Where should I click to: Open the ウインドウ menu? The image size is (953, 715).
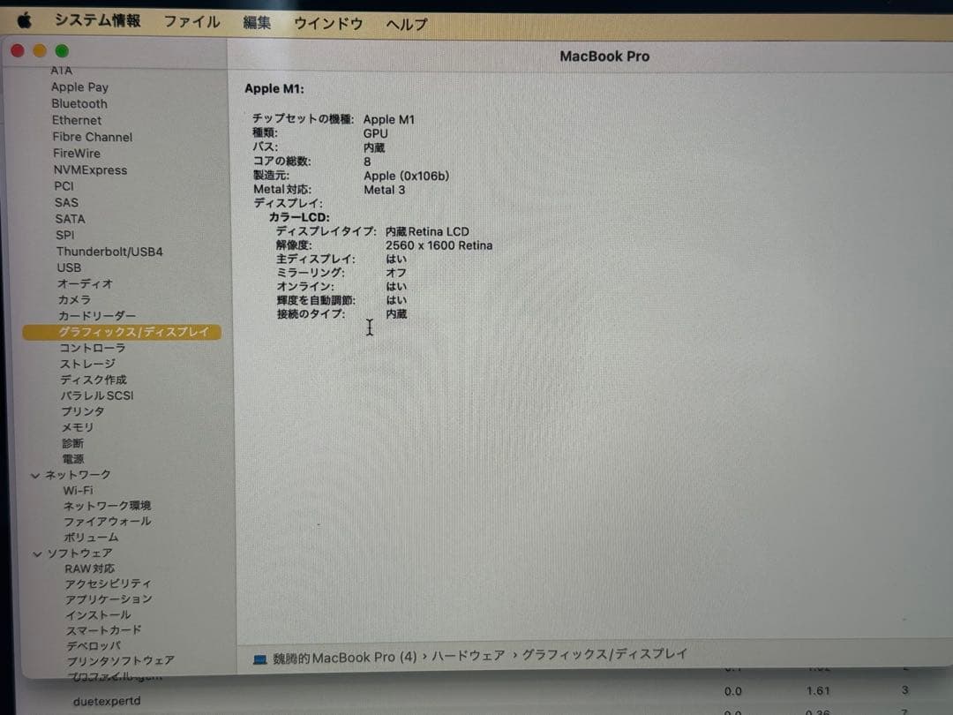(x=328, y=24)
